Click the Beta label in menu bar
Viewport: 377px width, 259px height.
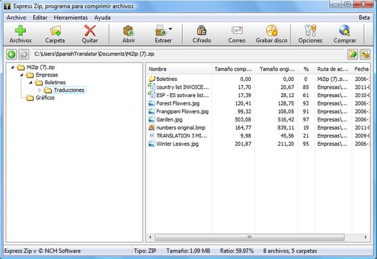click(364, 18)
